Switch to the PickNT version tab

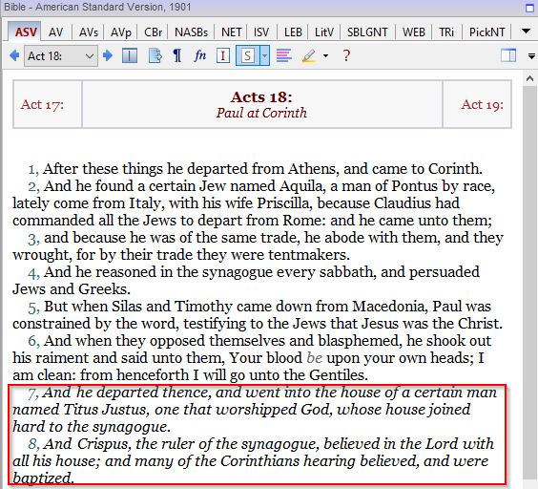486,32
